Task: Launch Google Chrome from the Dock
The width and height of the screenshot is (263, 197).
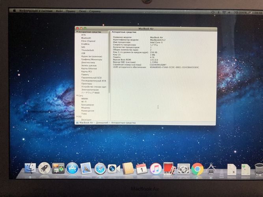Action: [197, 169]
